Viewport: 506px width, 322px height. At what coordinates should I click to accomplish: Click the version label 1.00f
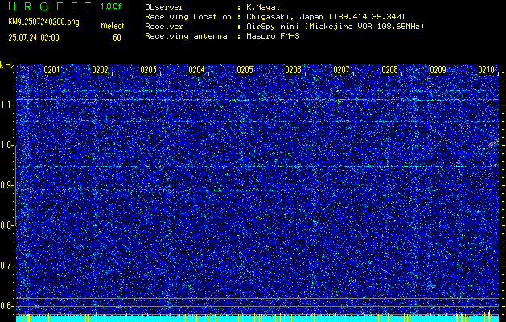(111, 6)
